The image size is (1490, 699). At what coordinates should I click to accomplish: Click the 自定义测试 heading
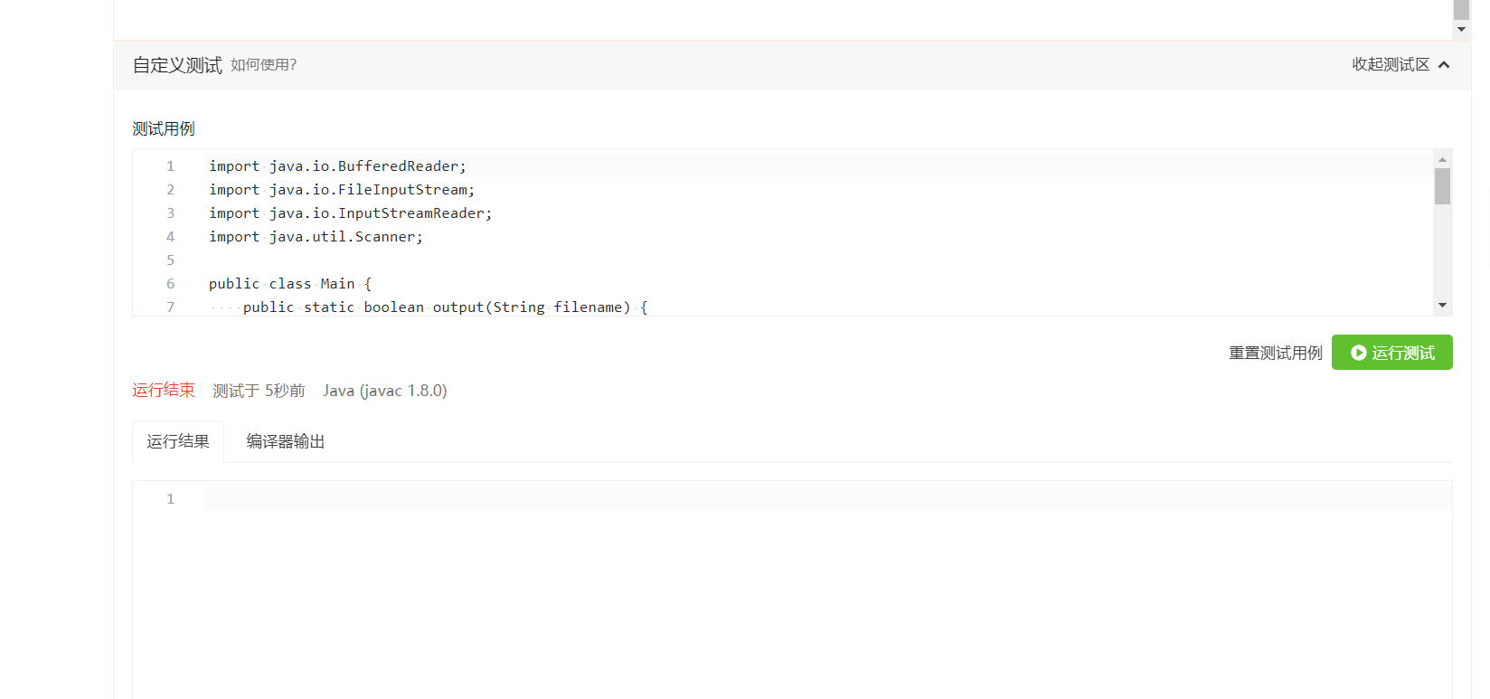[x=177, y=65]
